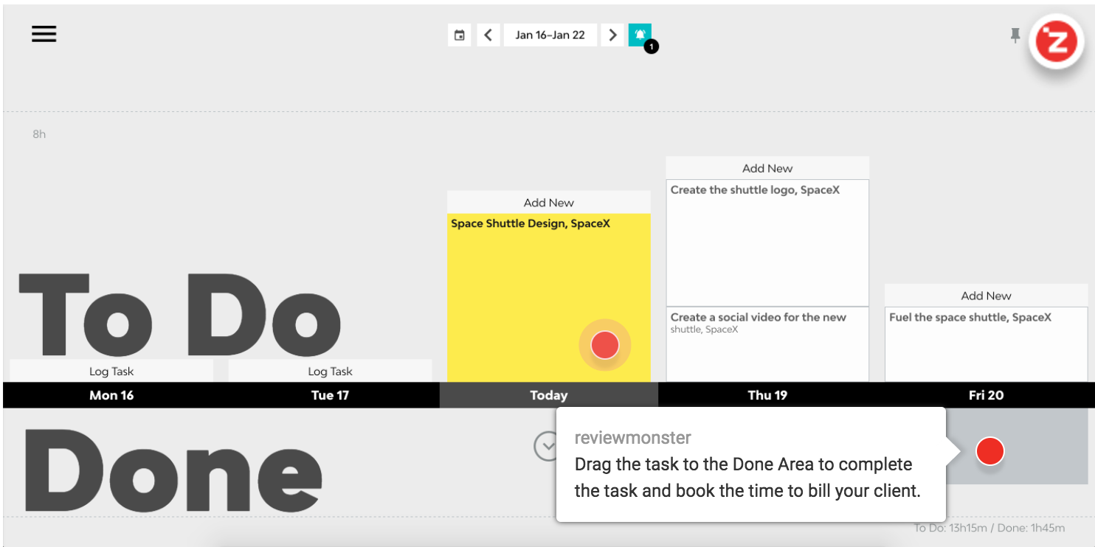Open the hamburger main menu

(x=44, y=34)
